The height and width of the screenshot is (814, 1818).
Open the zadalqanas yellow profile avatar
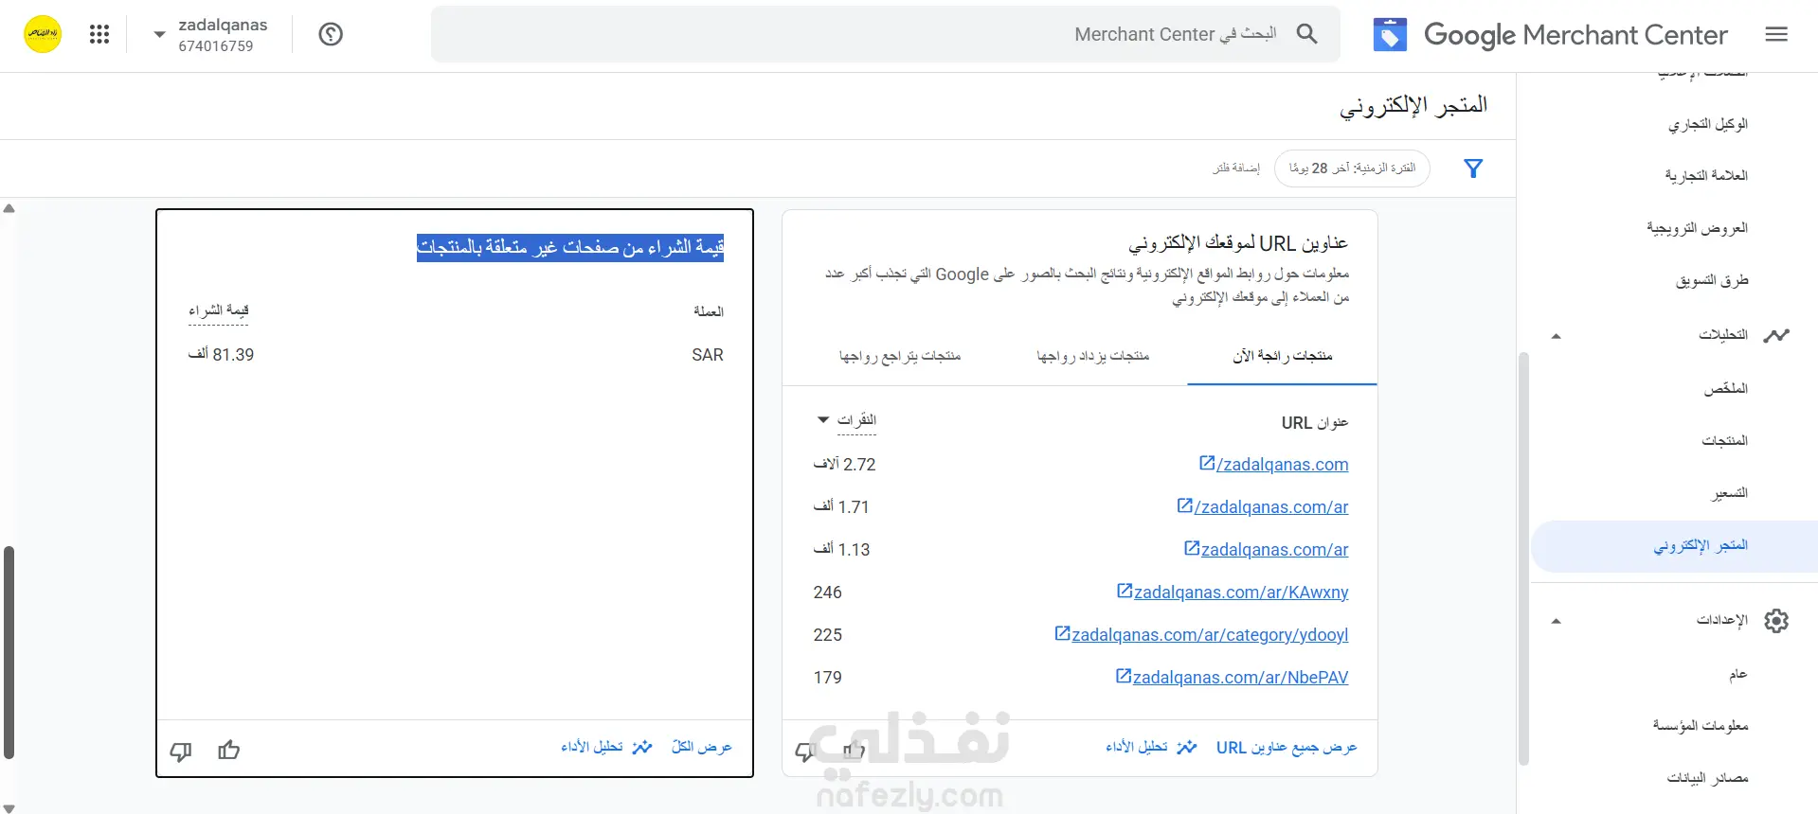click(x=43, y=34)
